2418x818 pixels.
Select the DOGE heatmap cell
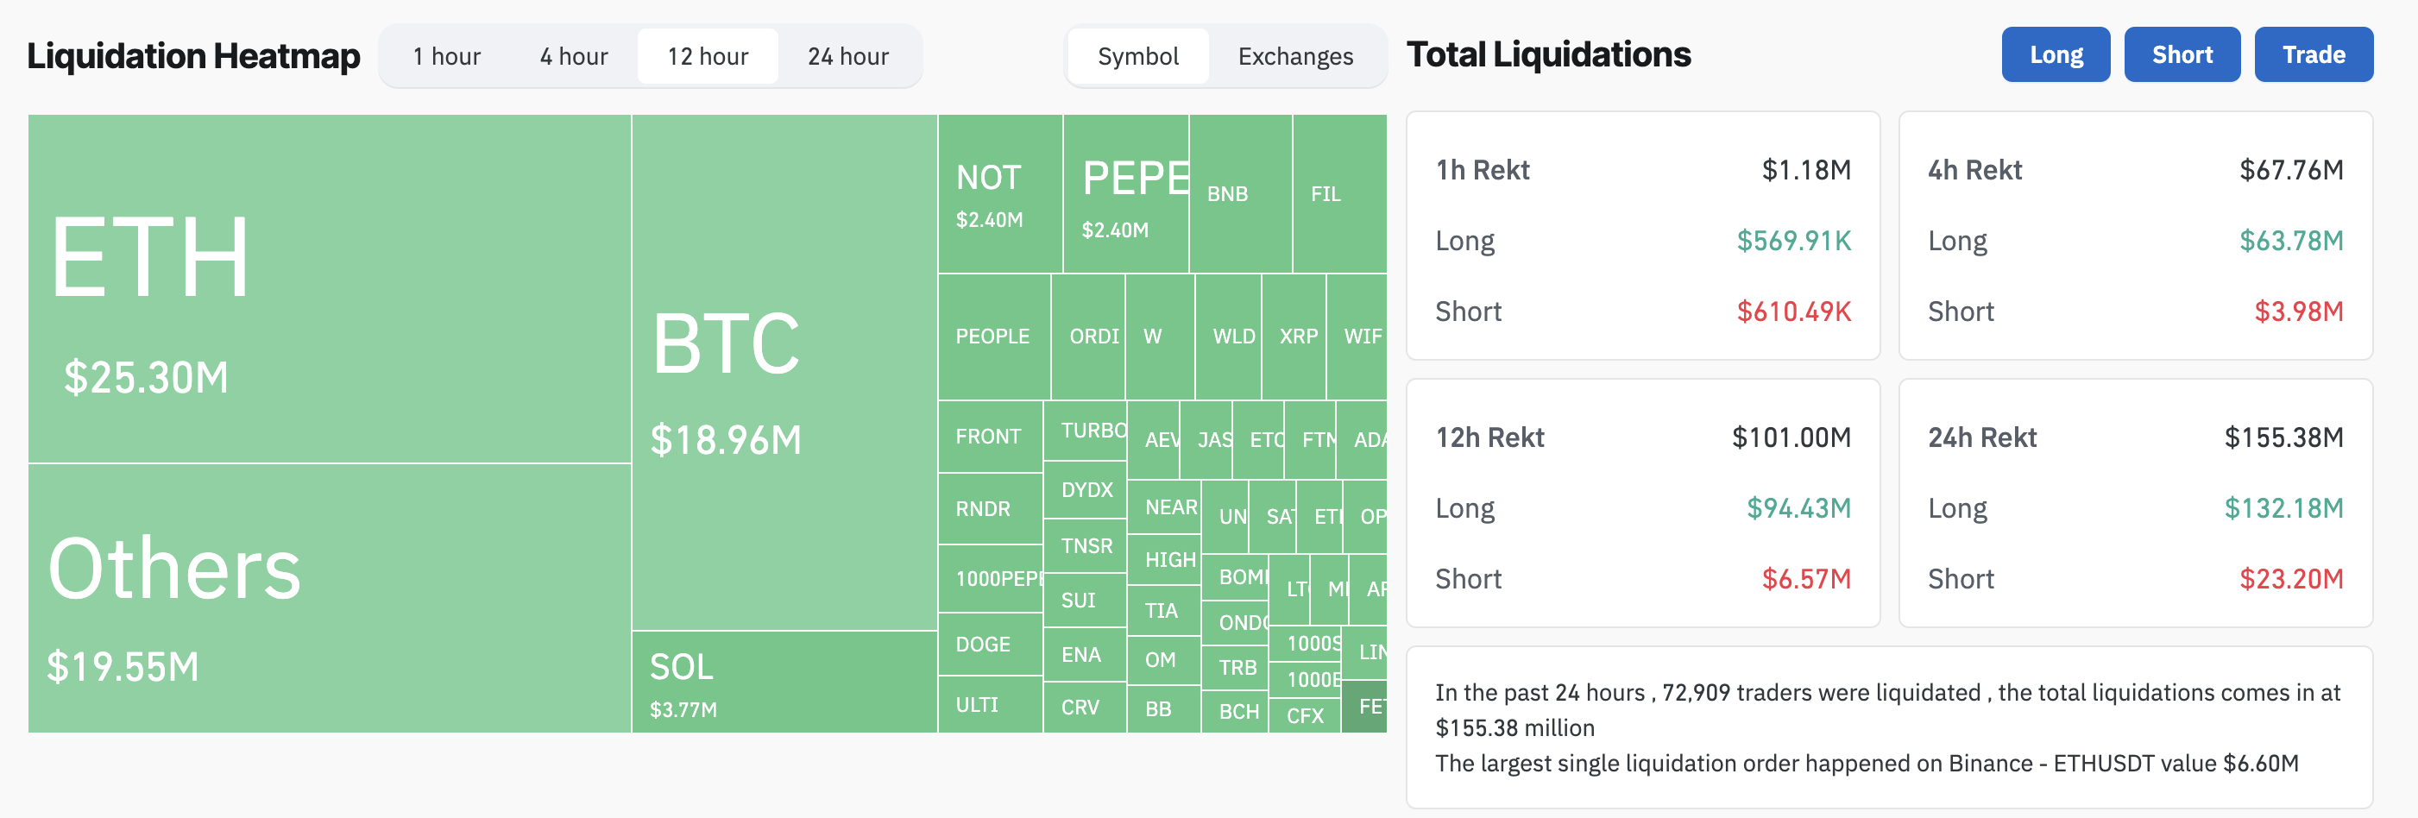point(989,644)
